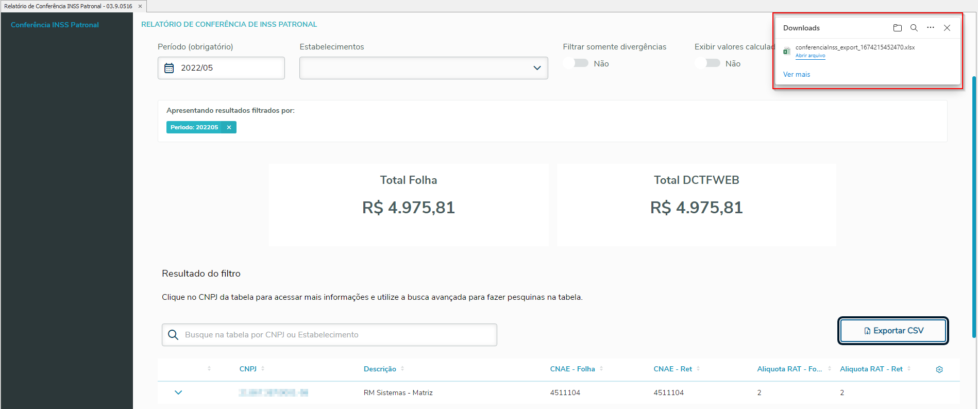Sort table by CNPJ column
This screenshot has height=409, width=978.
click(248, 369)
